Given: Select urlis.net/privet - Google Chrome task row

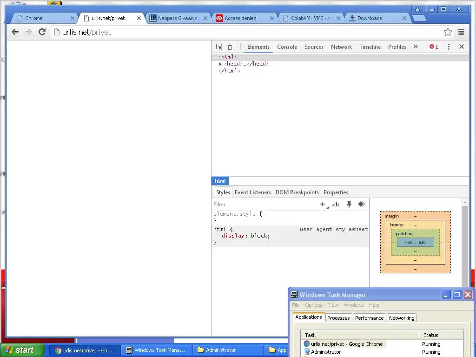Looking at the screenshot, I should [382, 344].
